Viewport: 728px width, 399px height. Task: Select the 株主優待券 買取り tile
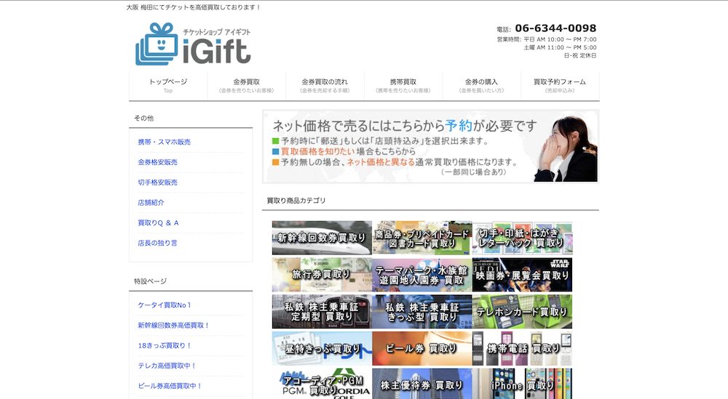pos(422,384)
